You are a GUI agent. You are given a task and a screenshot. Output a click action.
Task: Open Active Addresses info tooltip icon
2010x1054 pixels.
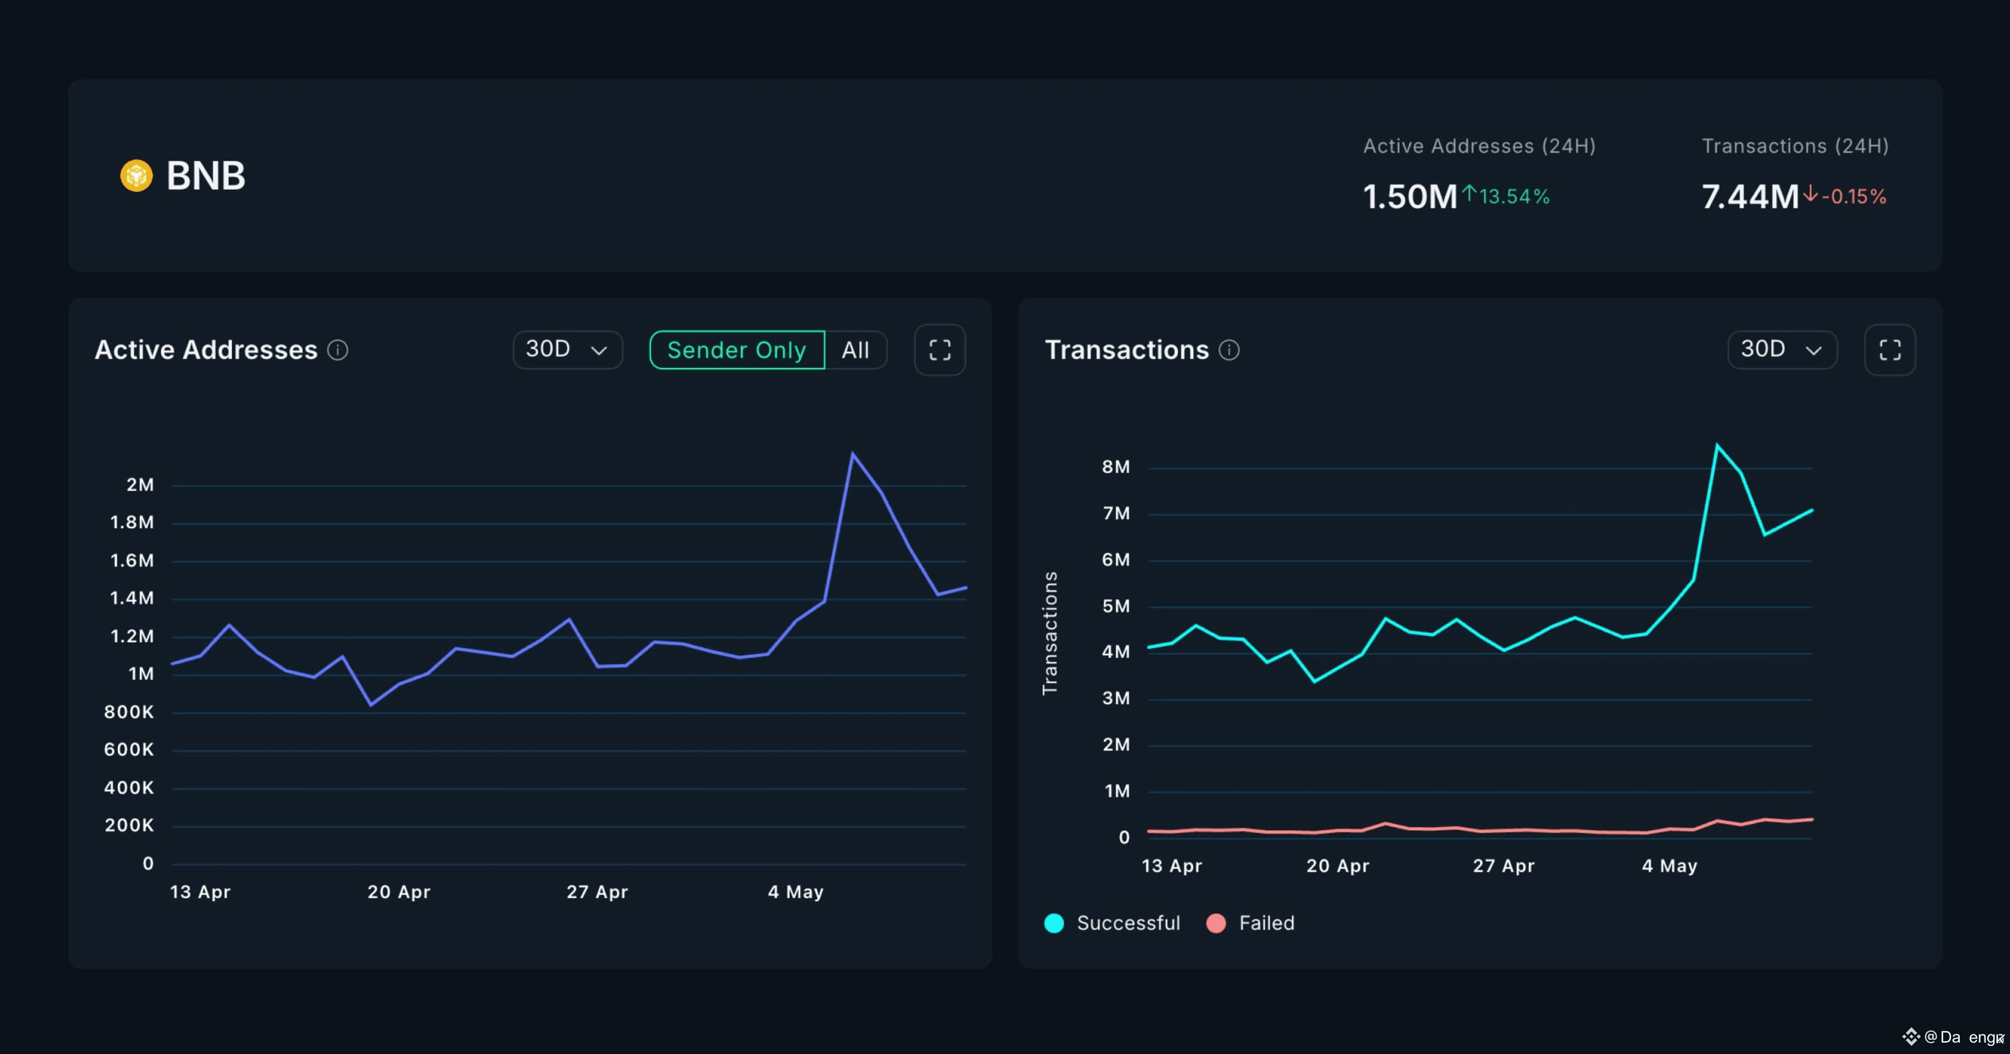pyautogui.click(x=337, y=350)
